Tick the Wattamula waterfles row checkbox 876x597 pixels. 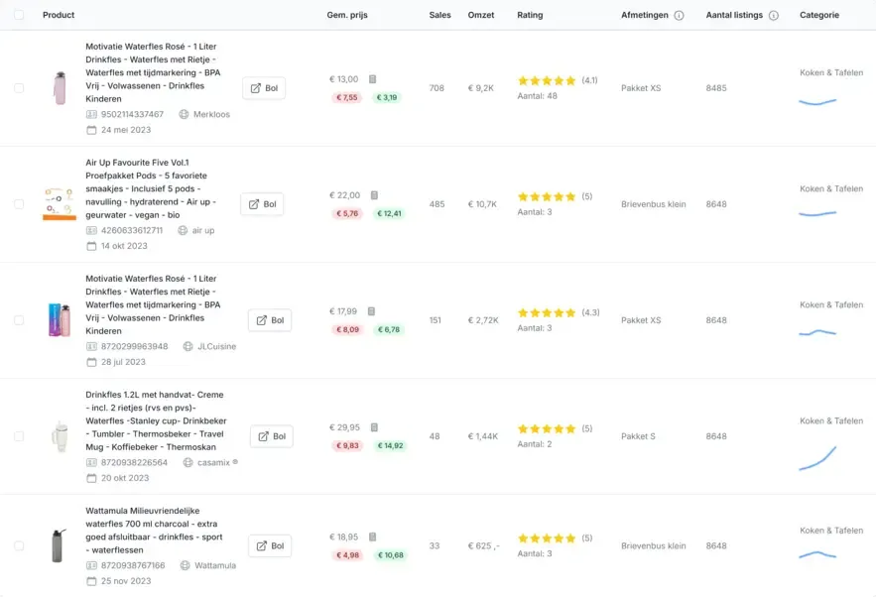(19, 546)
